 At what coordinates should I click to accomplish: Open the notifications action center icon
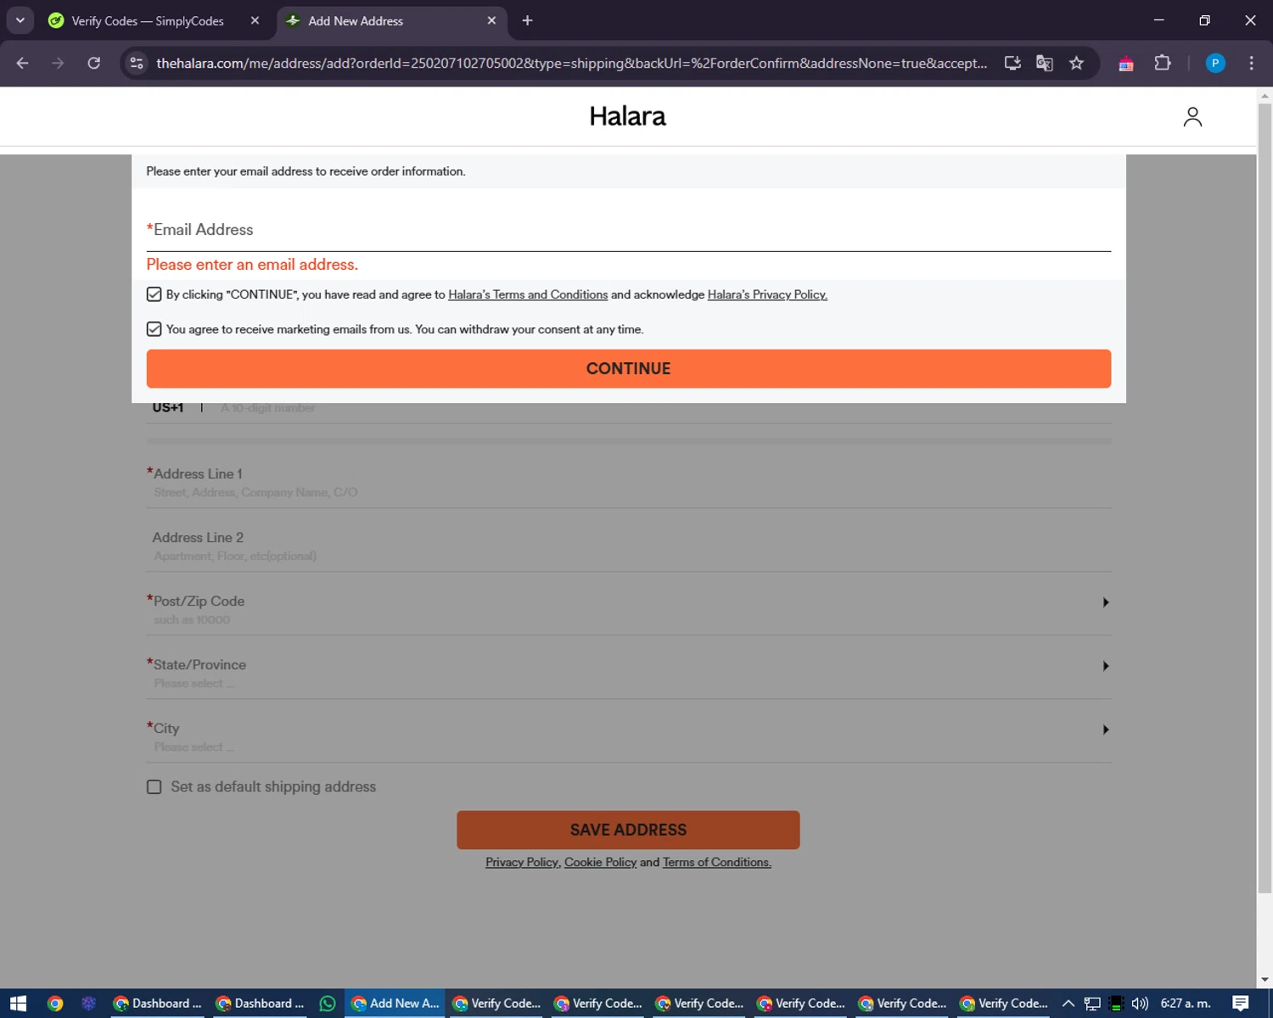(1241, 1004)
